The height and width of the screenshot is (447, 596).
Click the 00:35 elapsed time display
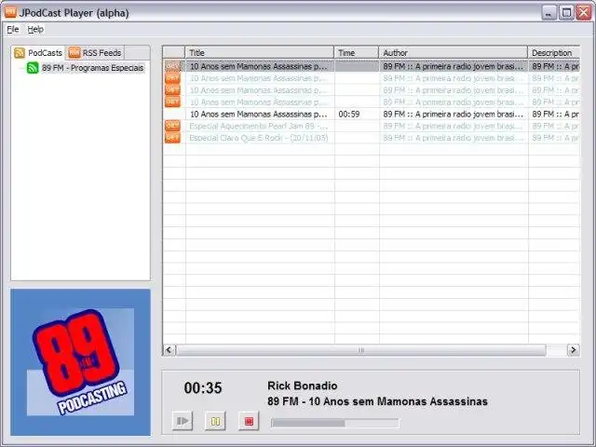point(203,388)
